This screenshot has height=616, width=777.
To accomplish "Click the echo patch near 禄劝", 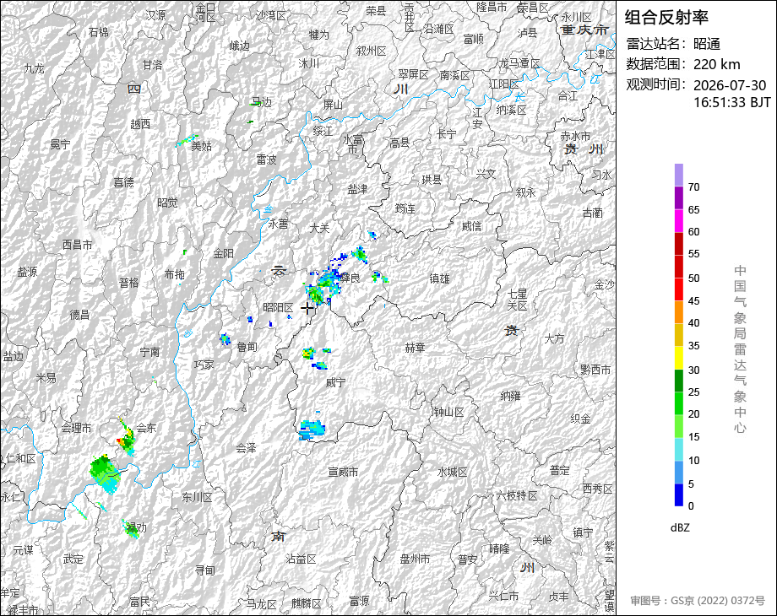I will coord(130,529).
